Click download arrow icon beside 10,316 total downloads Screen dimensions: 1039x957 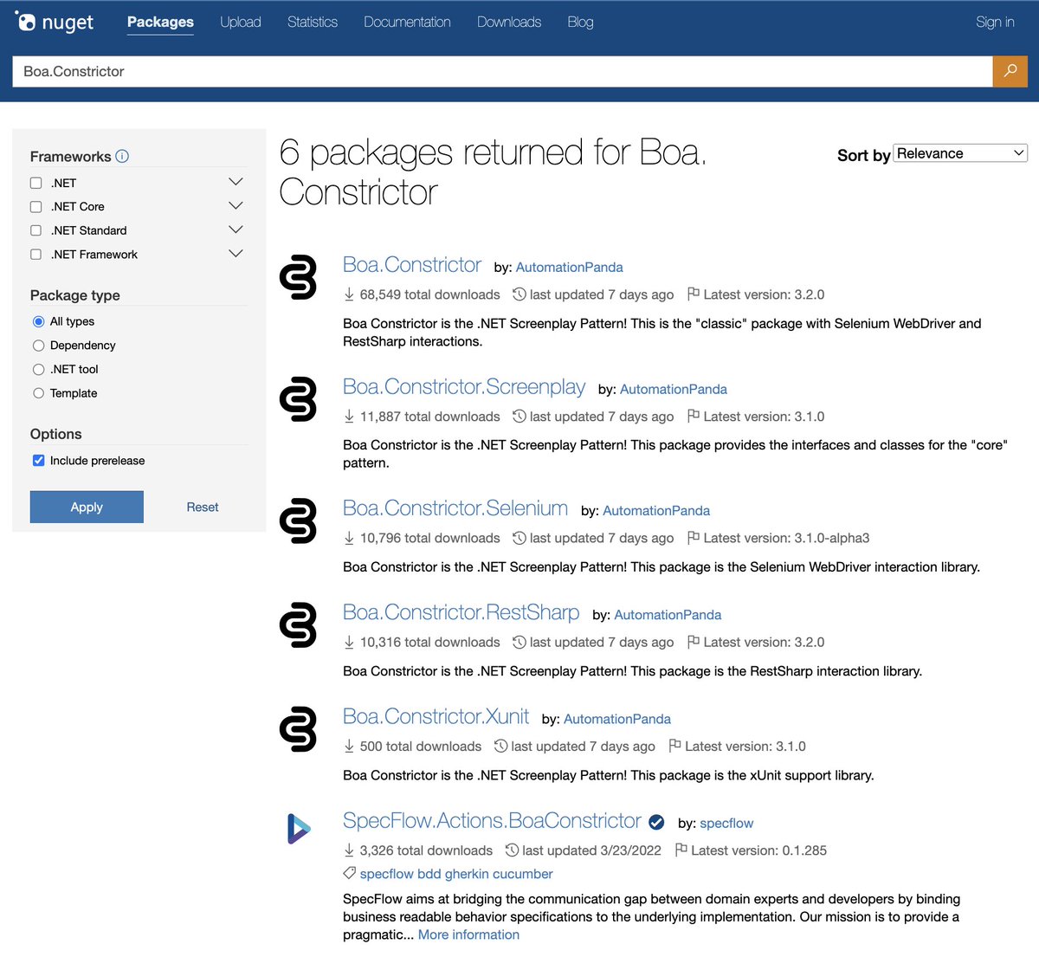click(349, 642)
